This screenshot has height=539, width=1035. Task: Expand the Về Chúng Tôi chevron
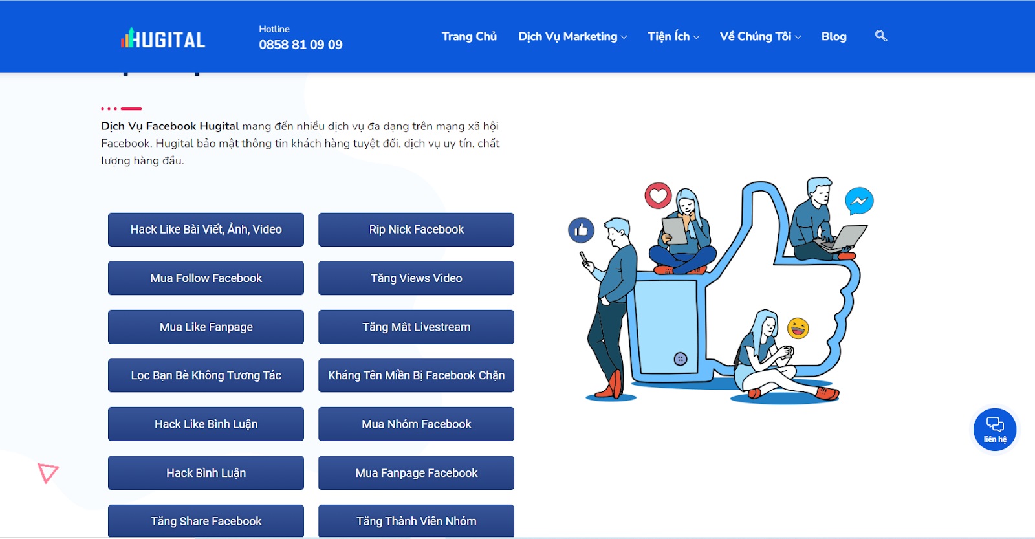(798, 38)
